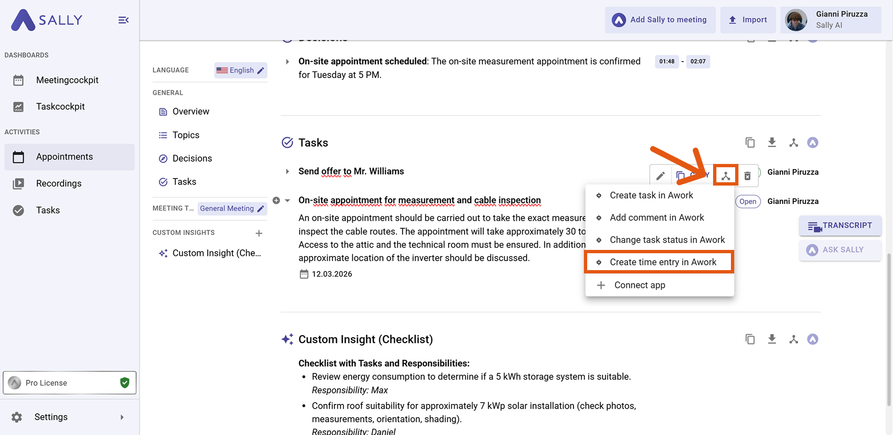The width and height of the screenshot is (893, 435).
Task: Share the Custom Insight checklist via integration
Action: click(793, 339)
